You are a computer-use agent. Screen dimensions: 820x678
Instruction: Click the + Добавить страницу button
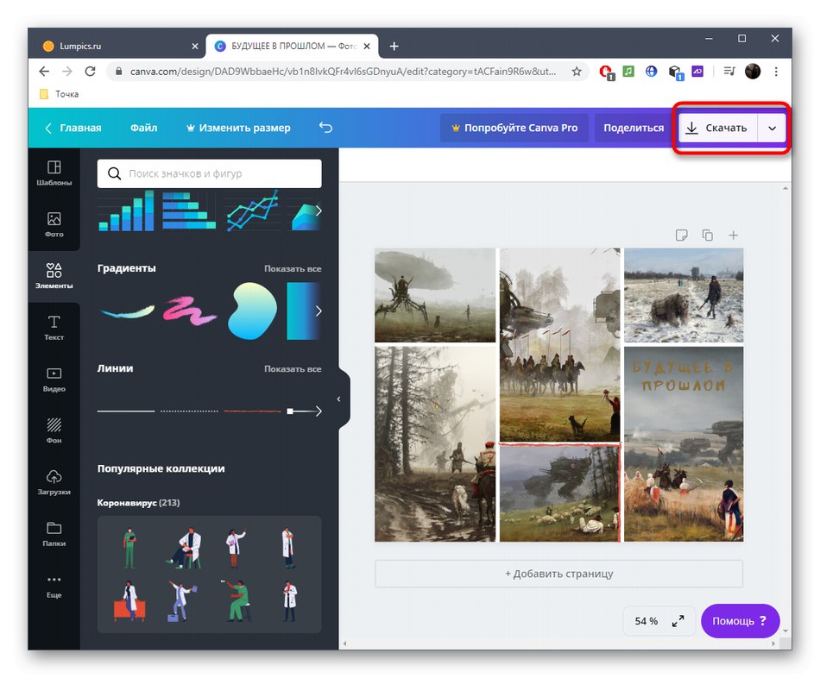(558, 574)
